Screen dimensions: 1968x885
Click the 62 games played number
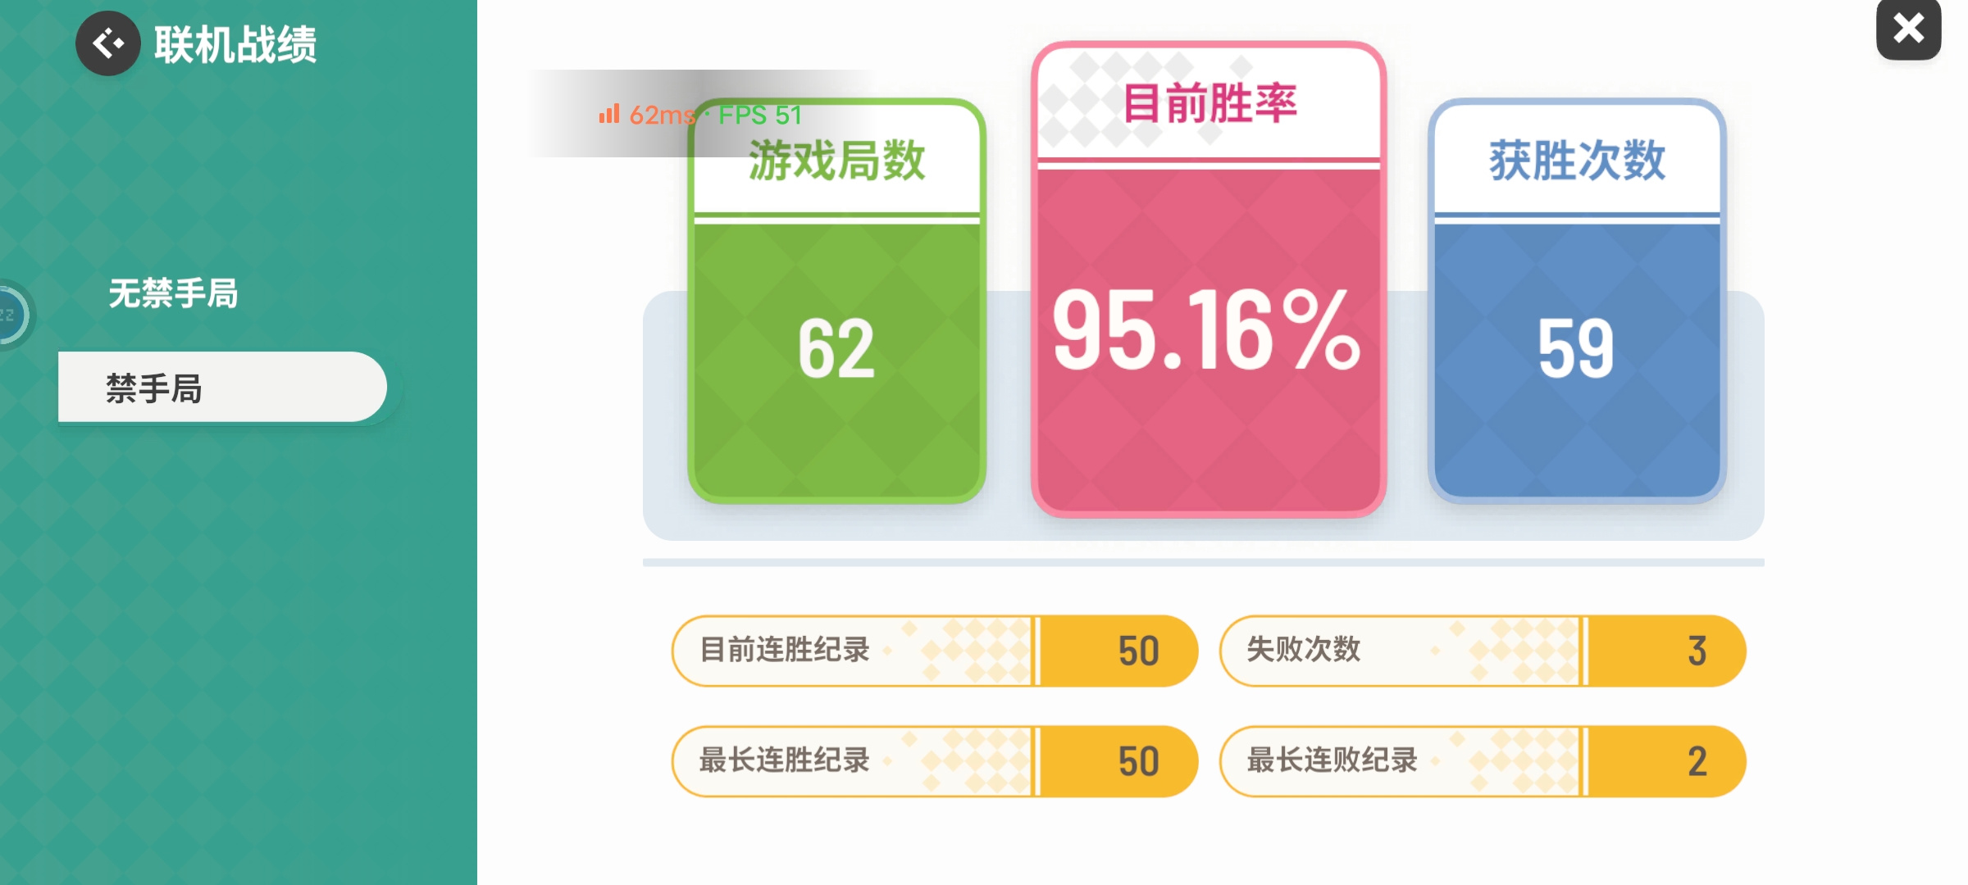(836, 349)
